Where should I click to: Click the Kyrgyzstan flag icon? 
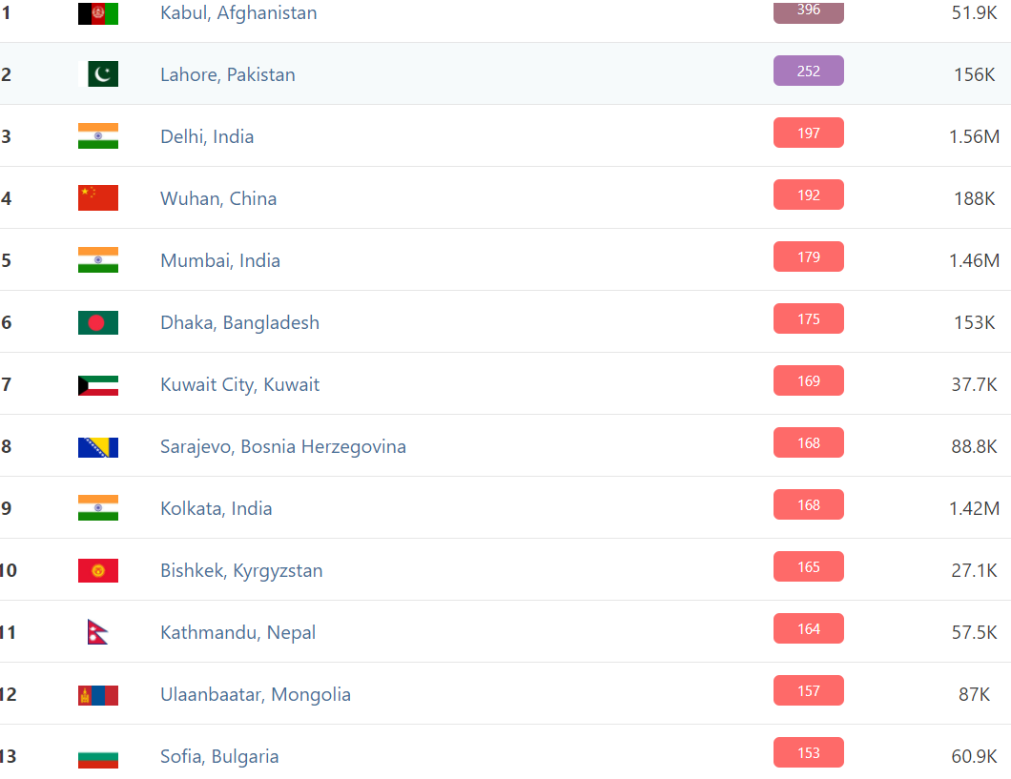98,570
